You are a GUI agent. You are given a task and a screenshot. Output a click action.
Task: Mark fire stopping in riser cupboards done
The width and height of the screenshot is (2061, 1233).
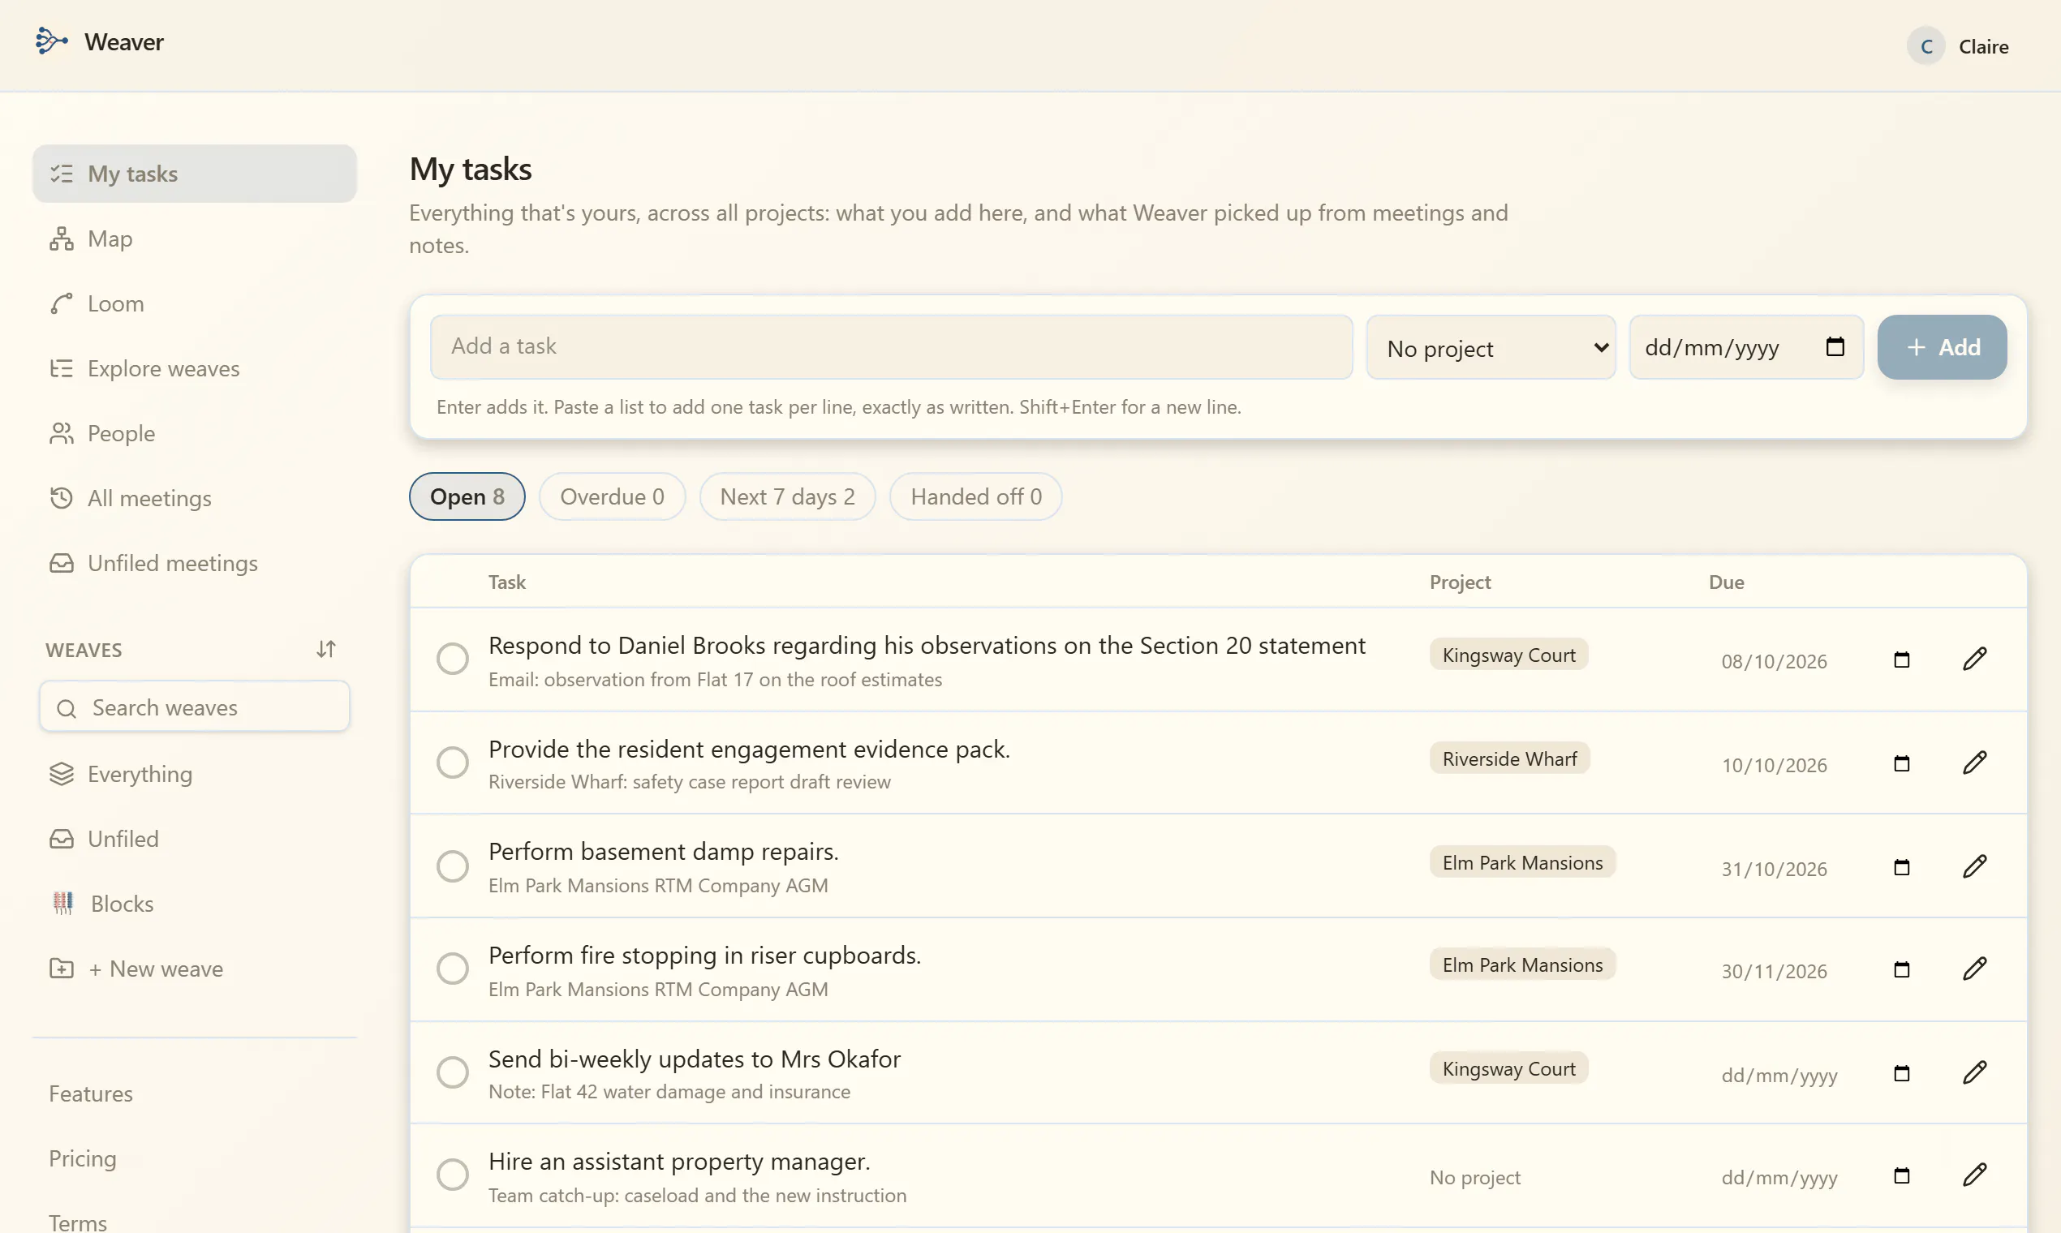[453, 969]
